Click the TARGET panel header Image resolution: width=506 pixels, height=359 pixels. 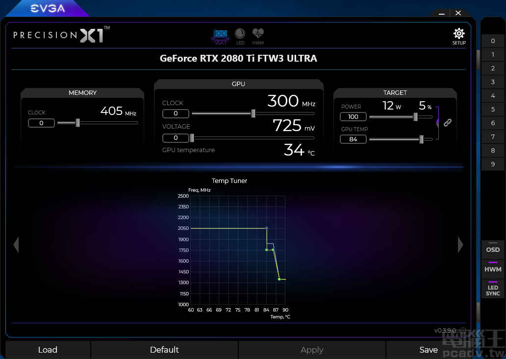(x=395, y=93)
